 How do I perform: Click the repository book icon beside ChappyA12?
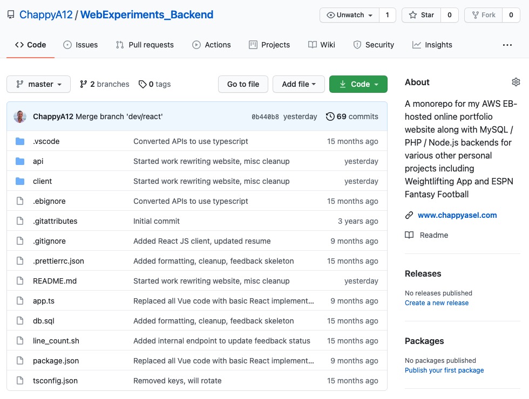click(x=11, y=15)
